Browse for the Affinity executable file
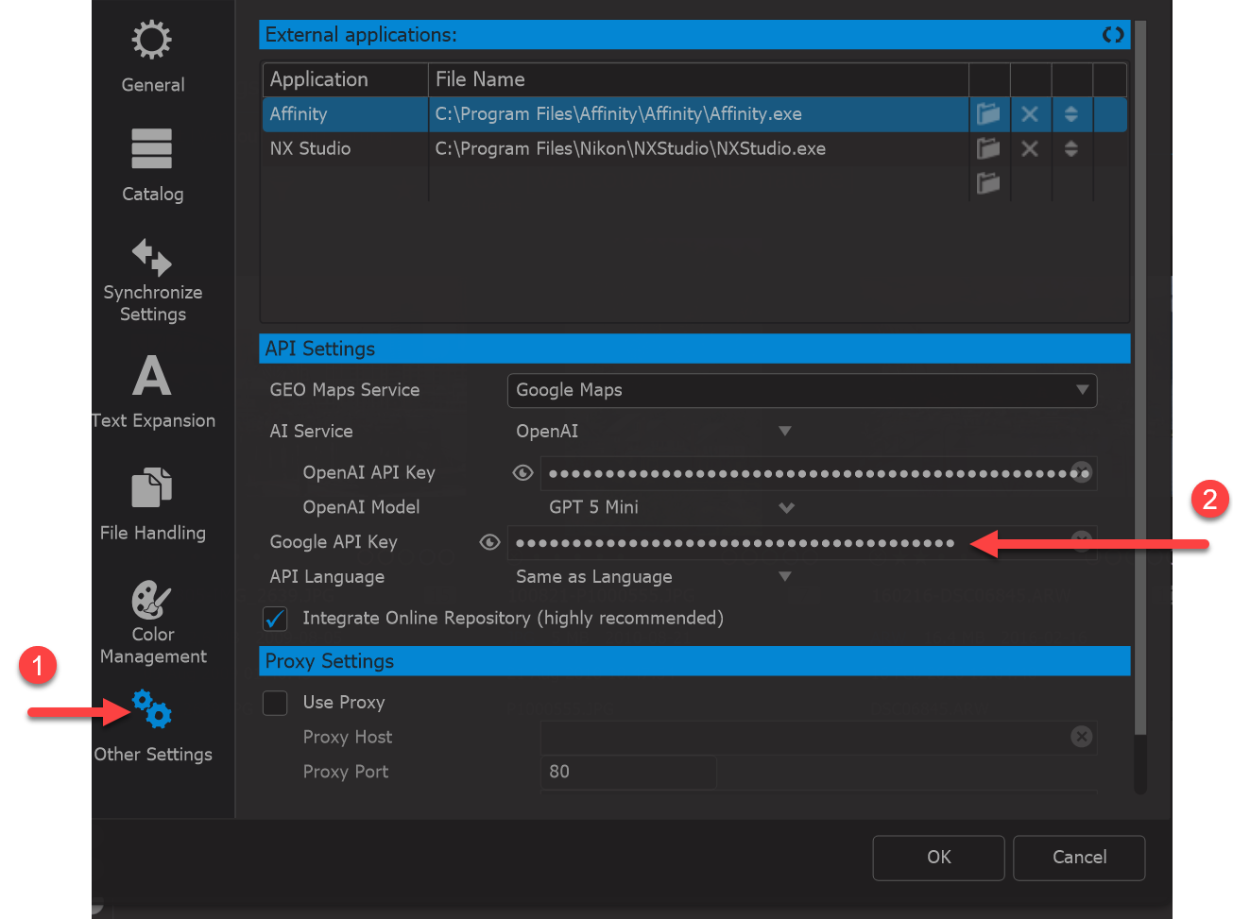This screenshot has width=1233, height=919. tap(988, 114)
